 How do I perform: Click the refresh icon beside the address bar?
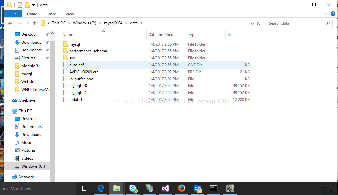(x=258, y=23)
